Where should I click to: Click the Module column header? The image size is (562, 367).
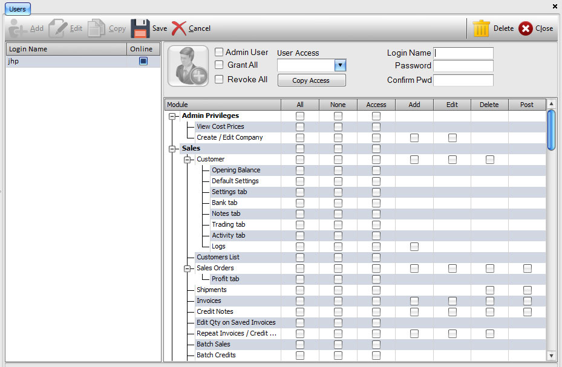tap(223, 105)
